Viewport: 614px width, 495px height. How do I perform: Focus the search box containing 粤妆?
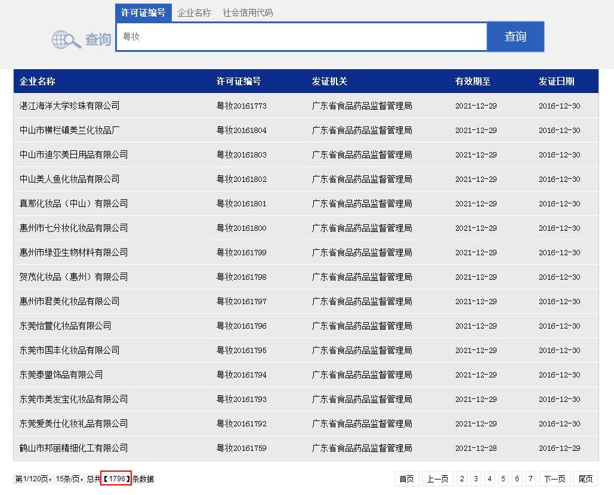click(301, 36)
